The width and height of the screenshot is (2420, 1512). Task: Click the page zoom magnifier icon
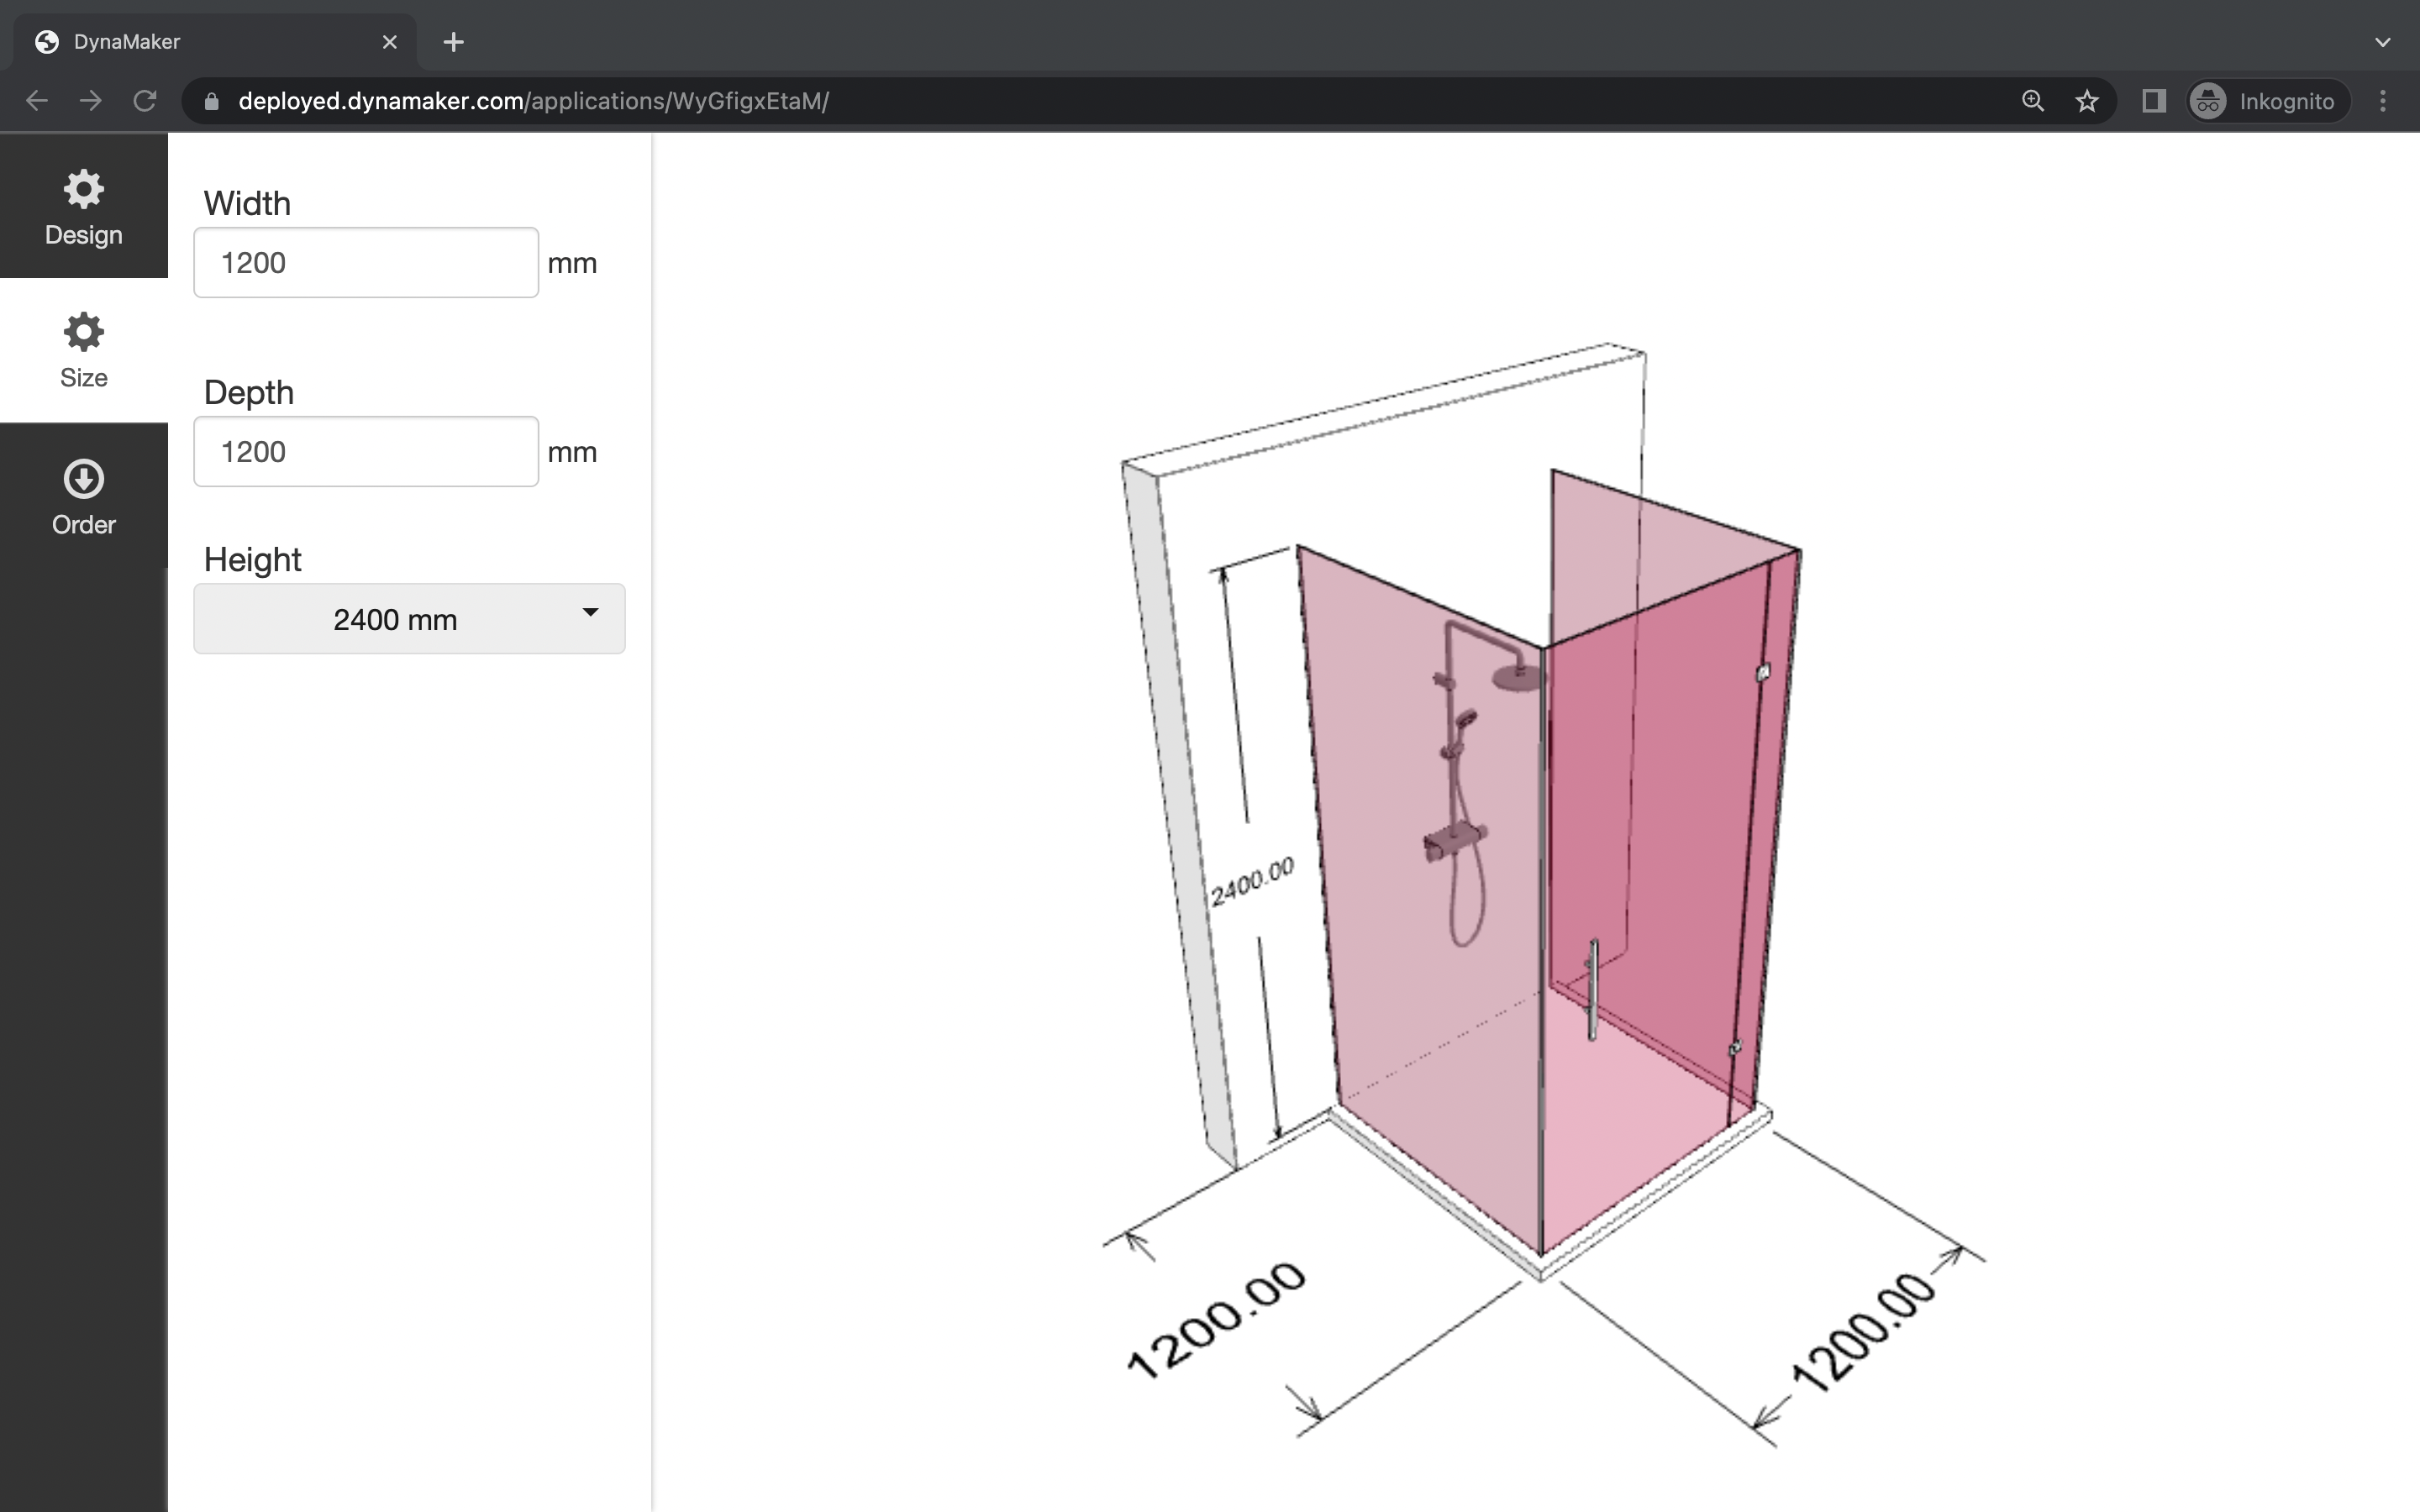[2032, 100]
